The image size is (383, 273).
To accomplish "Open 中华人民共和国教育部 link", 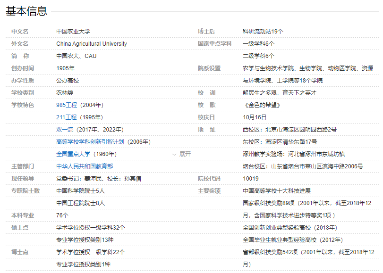I will 85,166.
